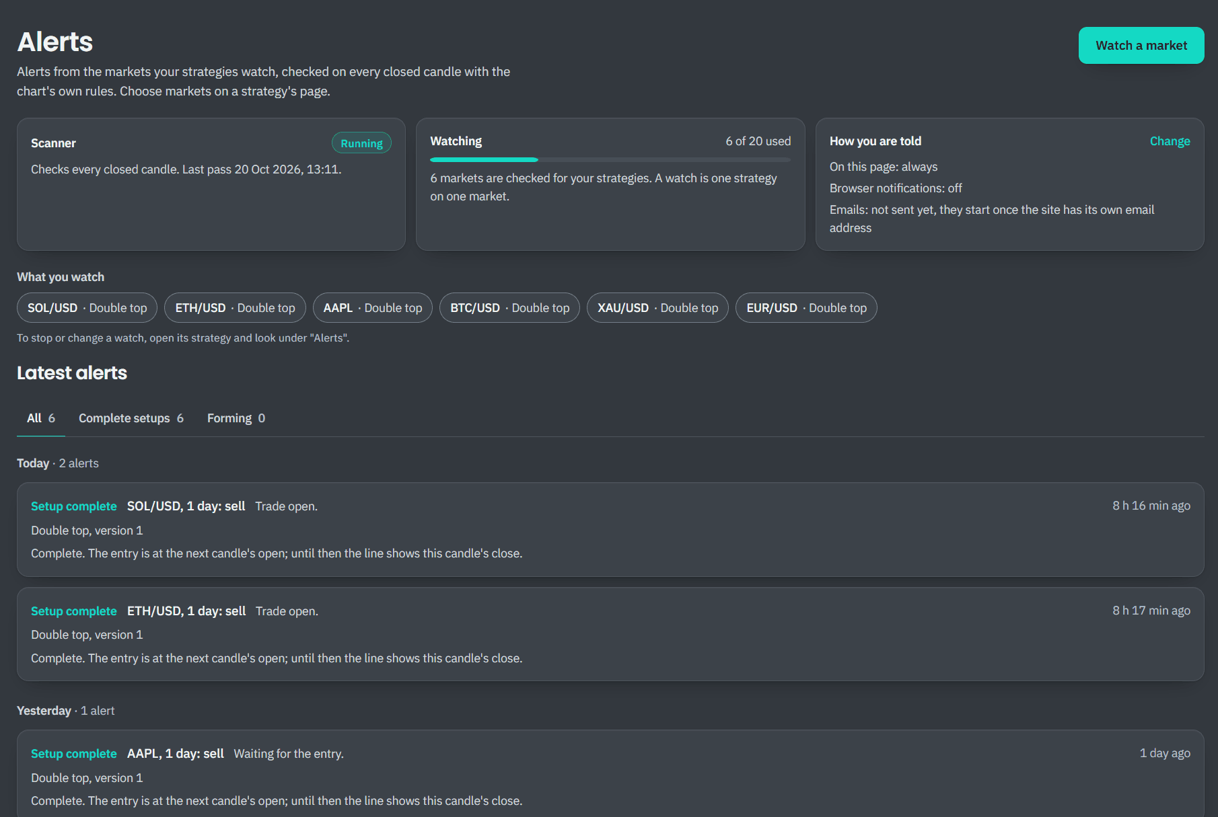Click the How you are told card
This screenshot has width=1218, height=817.
pyautogui.click(x=1009, y=184)
